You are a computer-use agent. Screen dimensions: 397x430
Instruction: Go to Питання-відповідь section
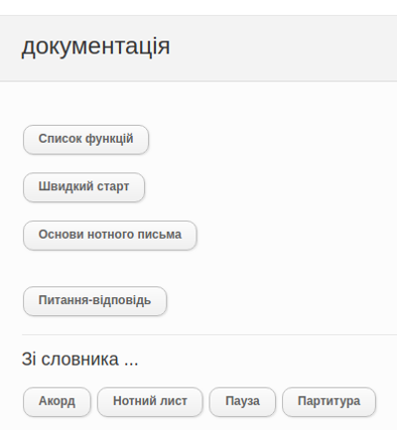tap(94, 301)
